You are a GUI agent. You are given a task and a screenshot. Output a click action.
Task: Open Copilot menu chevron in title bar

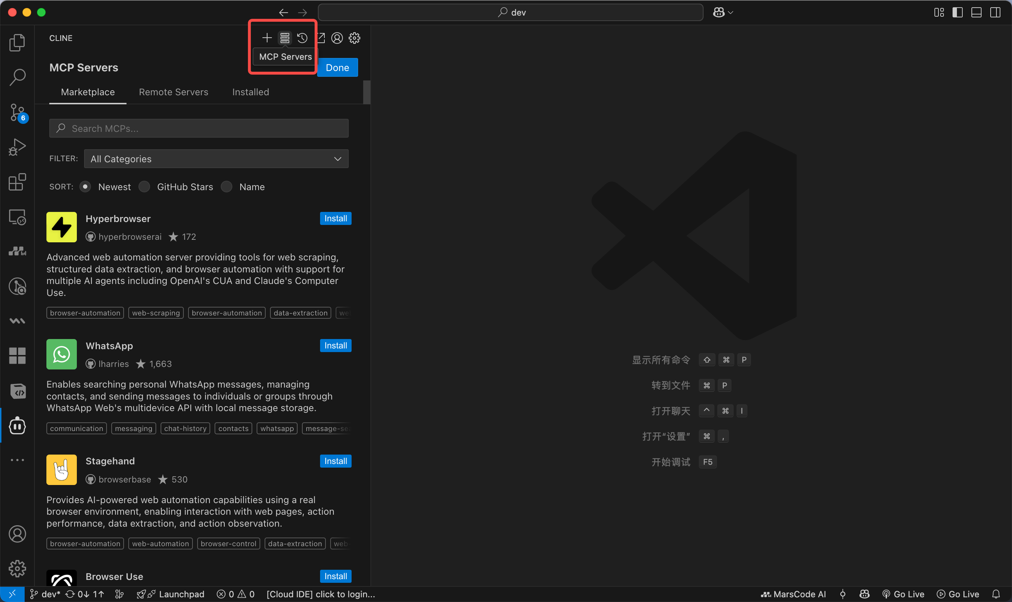point(730,13)
